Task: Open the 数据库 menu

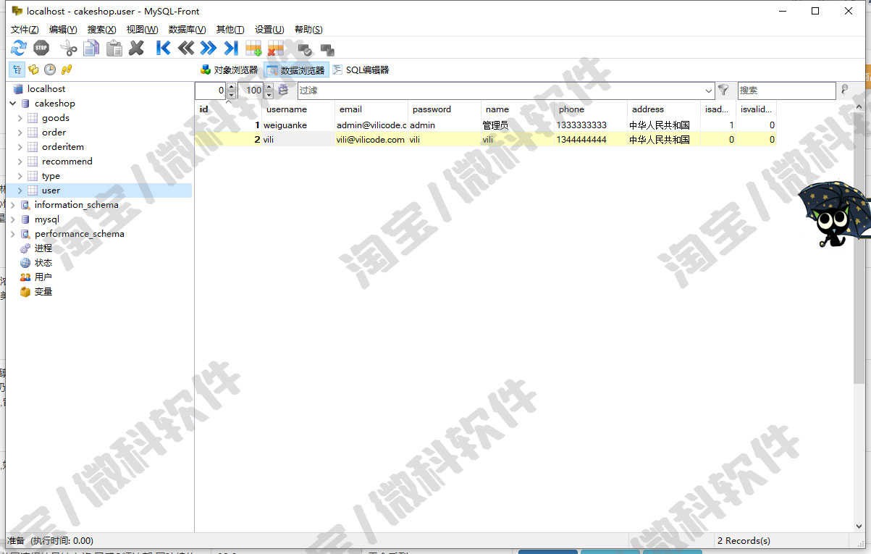Action: point(187,30)
